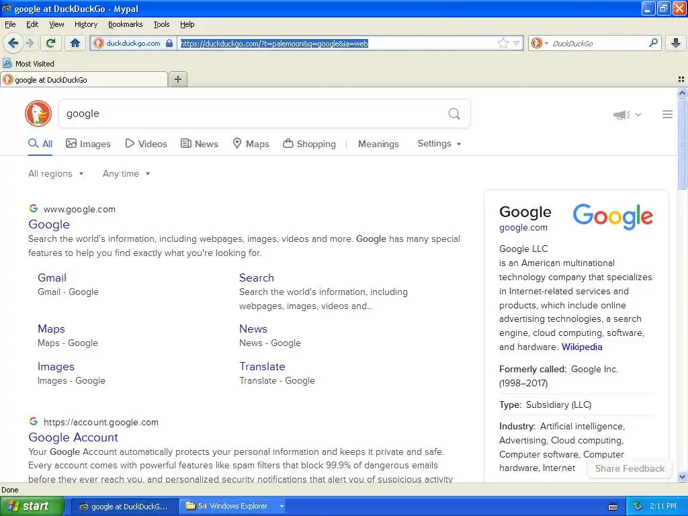Open the News sitelink under Google result

point(253,329)
